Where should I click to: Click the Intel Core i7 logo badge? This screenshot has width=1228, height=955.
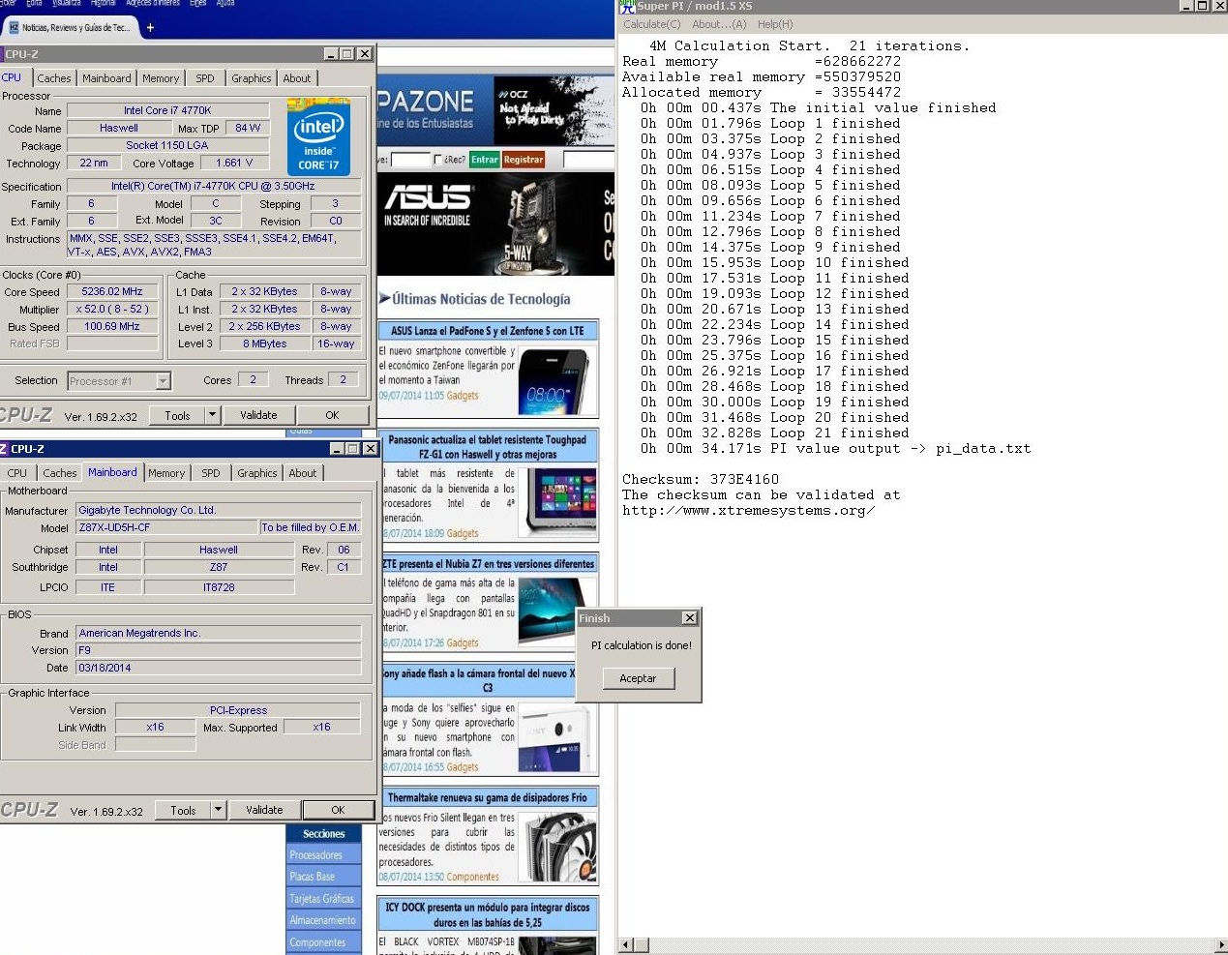pos(318,137)
